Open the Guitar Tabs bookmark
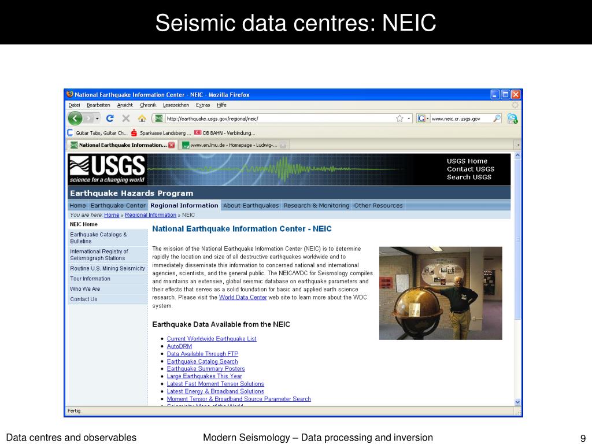Viewport: 592px width, 444px height. click(98, 133)
